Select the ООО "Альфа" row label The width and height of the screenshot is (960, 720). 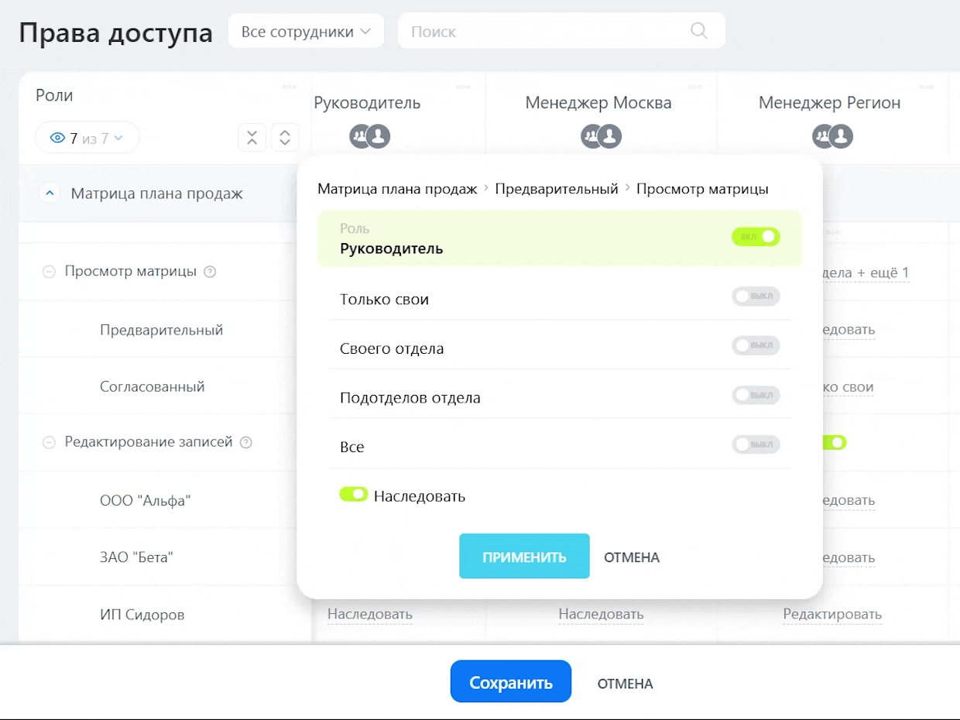(145, 501)
